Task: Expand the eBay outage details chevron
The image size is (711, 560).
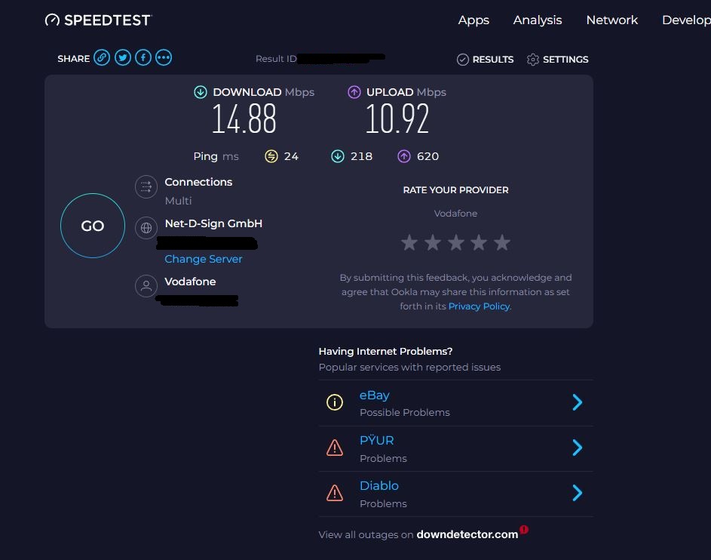Action: 578,402
